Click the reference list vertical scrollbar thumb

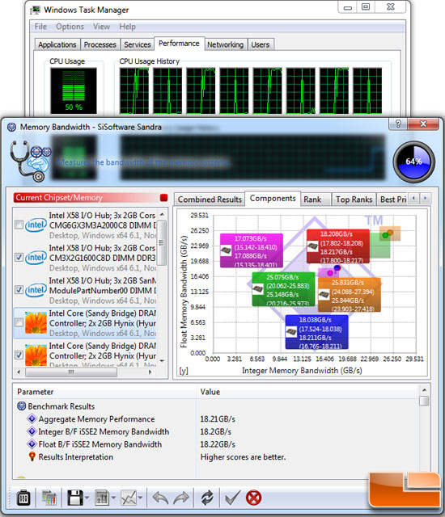(x=162, y=243)
